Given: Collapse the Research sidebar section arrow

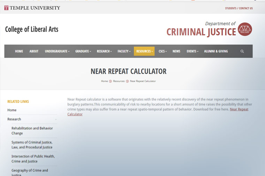Looking at the screenshot, I should [x=55, y=120].
